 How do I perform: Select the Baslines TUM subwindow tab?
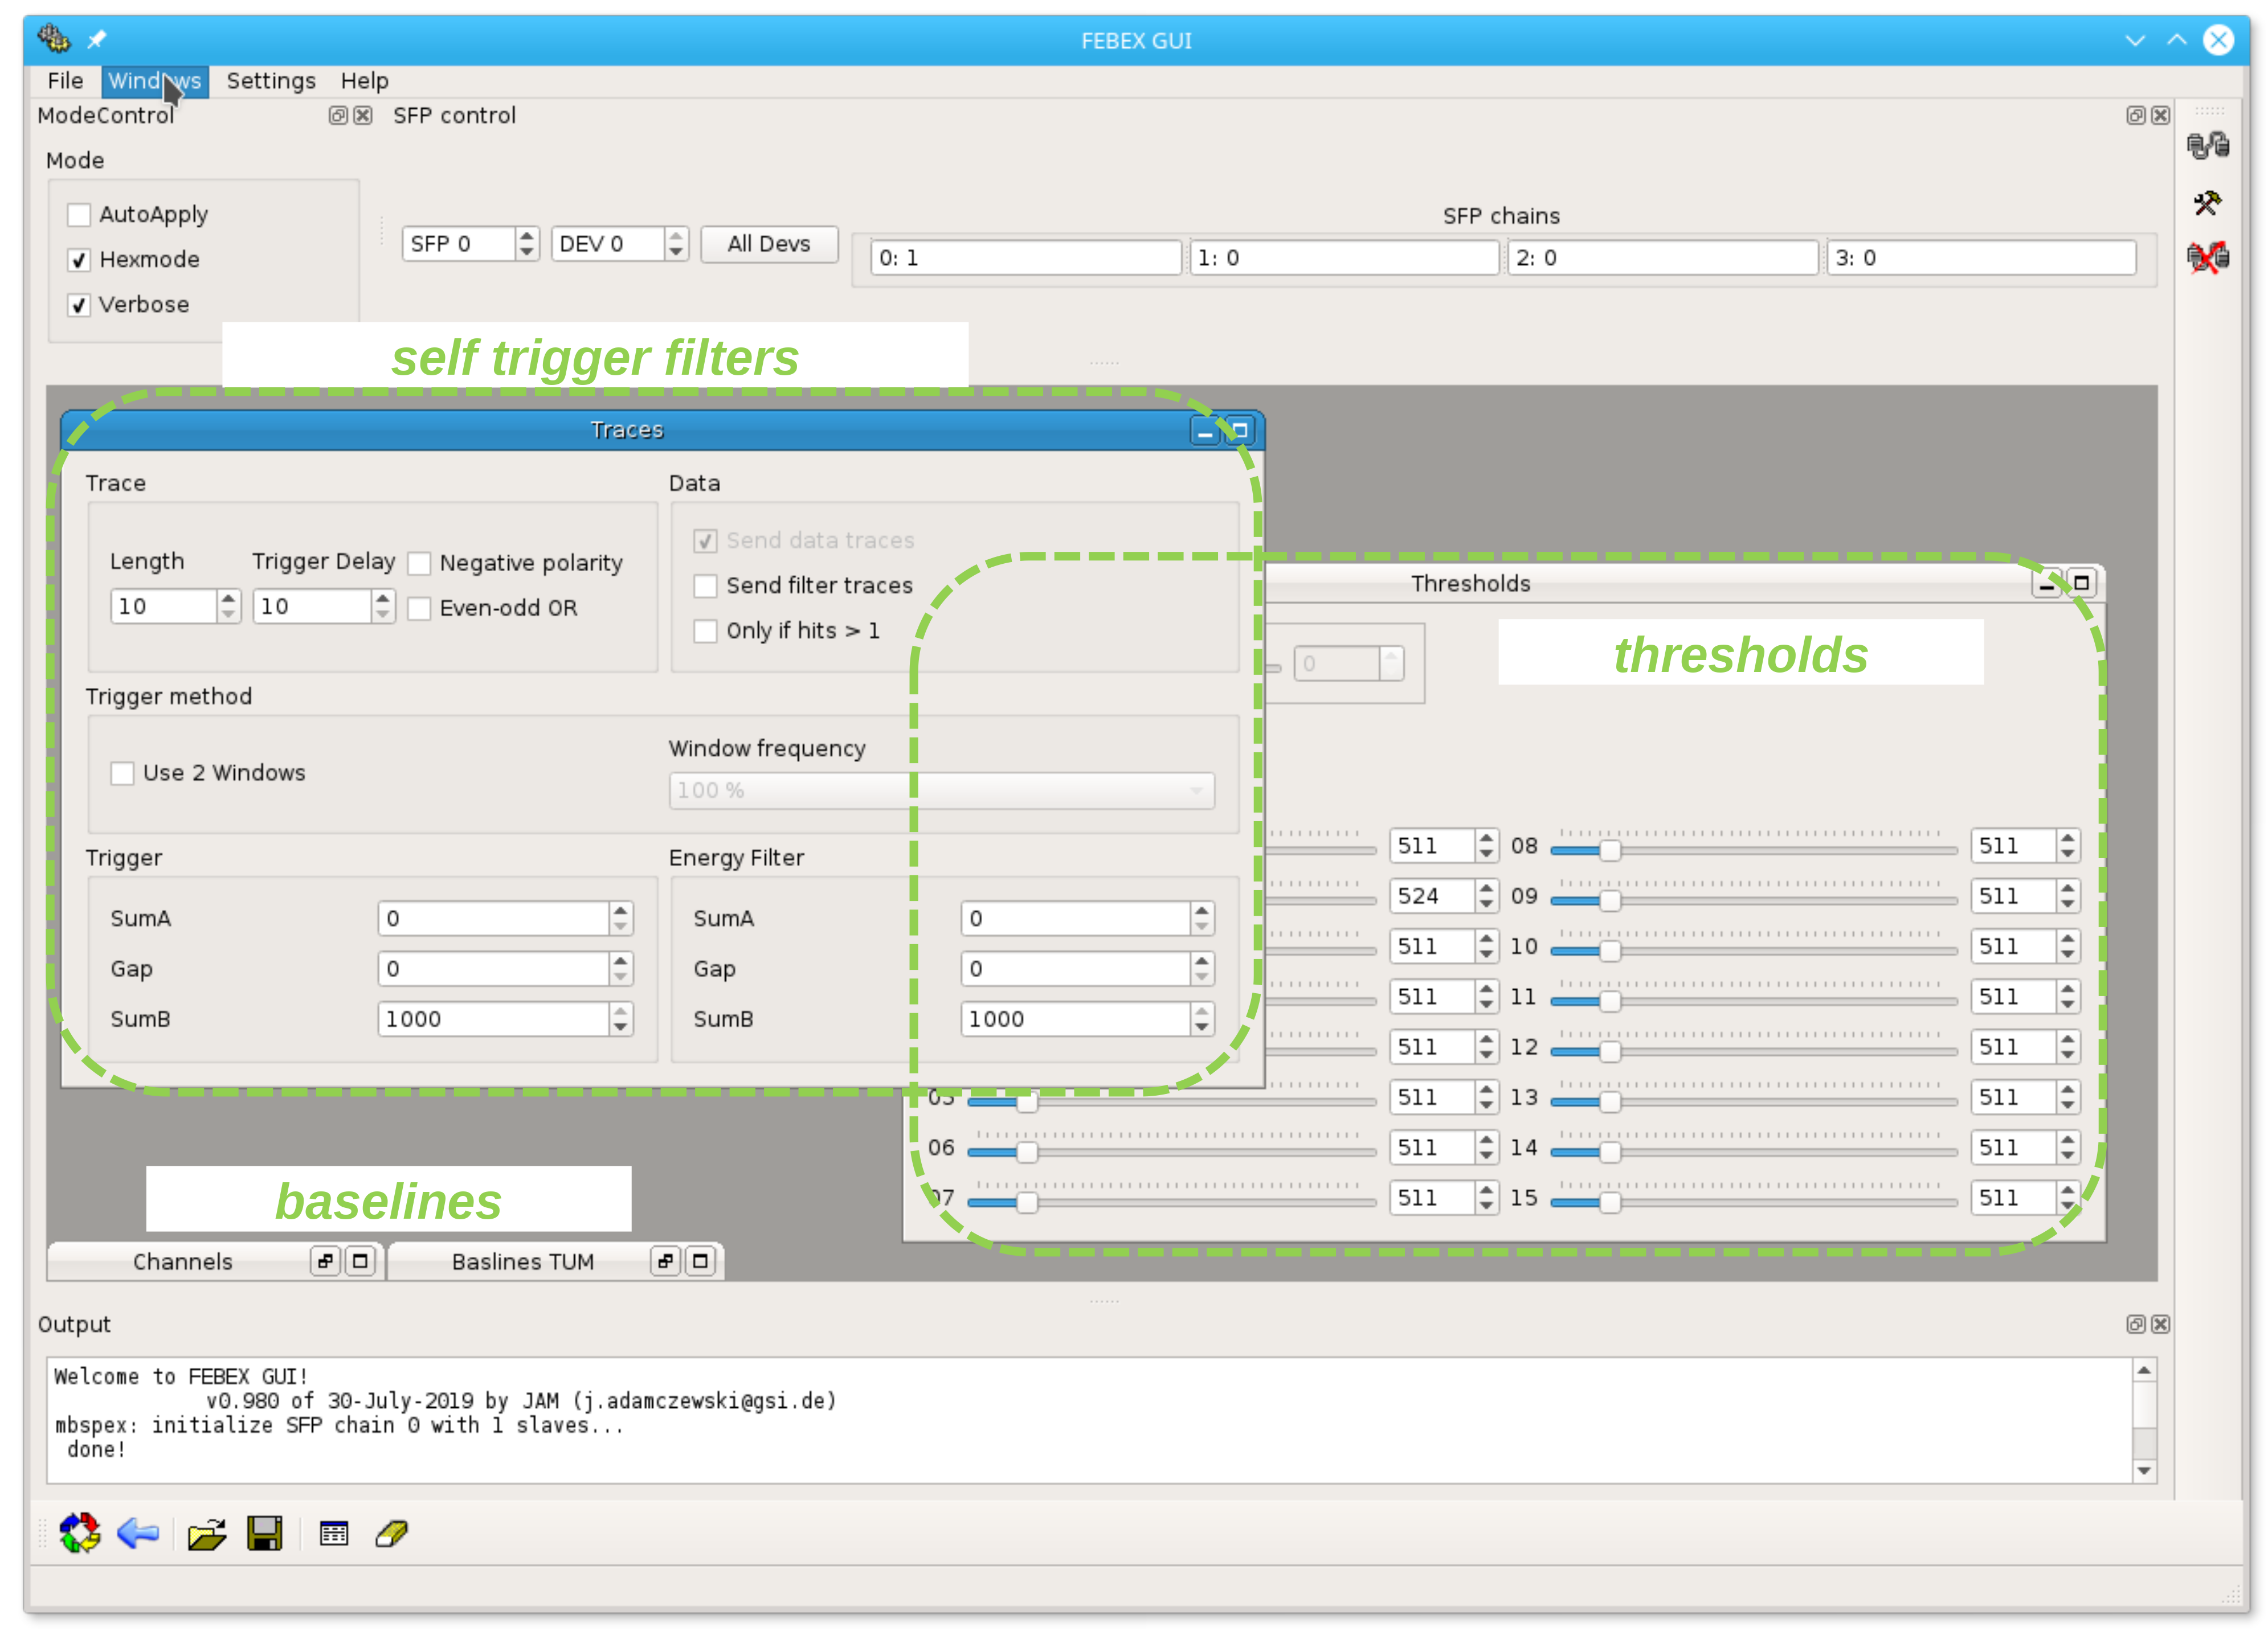[x=522, y=1261]
